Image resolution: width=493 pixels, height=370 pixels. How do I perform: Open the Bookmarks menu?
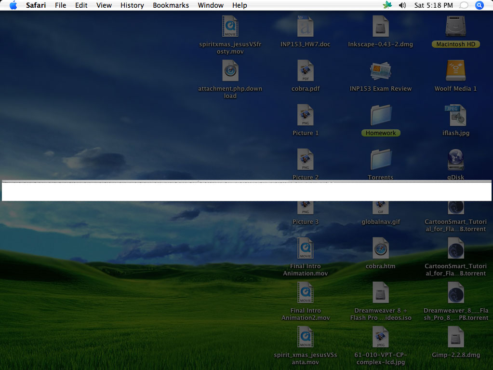[x=171, y=5]
